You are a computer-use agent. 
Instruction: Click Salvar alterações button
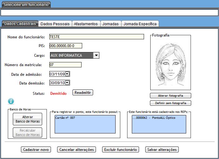click(162, 150)
